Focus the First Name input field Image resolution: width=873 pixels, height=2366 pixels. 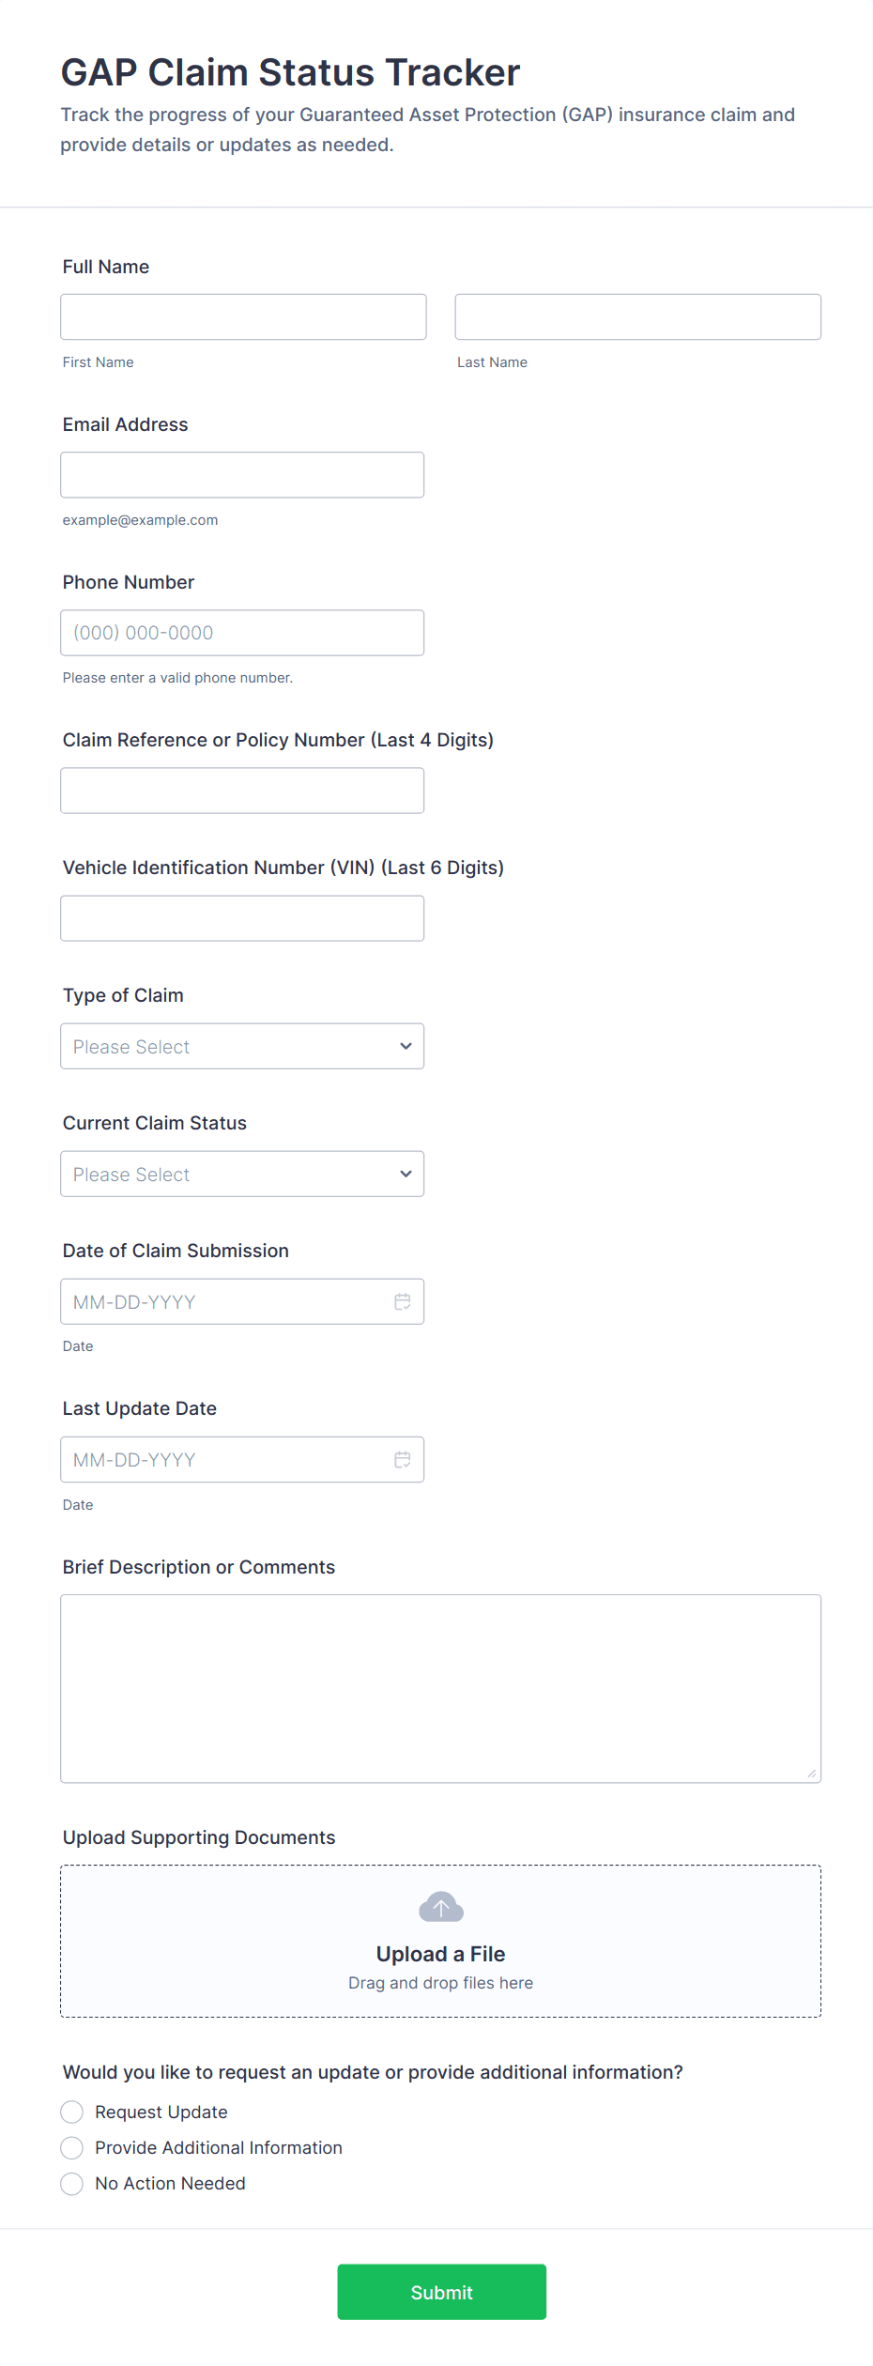point(243,316)
